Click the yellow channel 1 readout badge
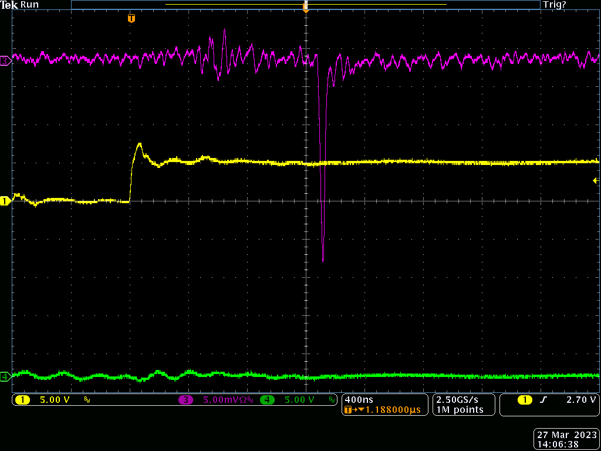This screenshot has height=451, width=601. coord(22,400)
